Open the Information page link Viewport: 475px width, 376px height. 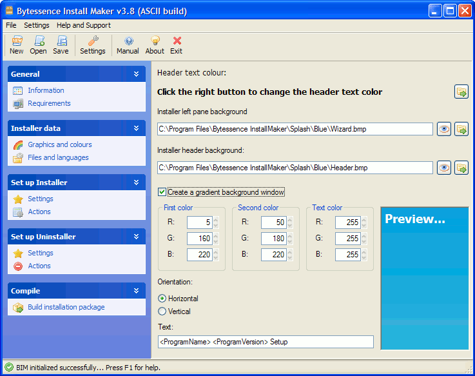pyautogui.click(x=46, y=90)
